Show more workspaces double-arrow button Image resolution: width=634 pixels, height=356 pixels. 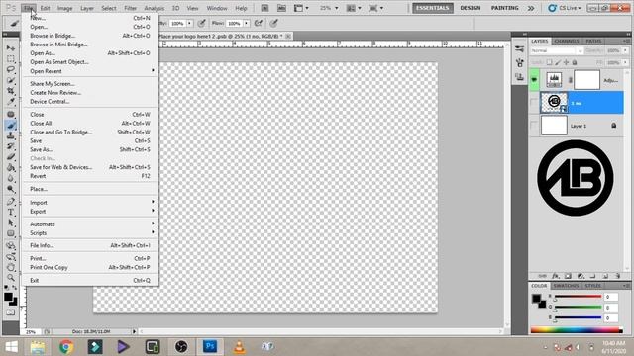coord(531,8)
